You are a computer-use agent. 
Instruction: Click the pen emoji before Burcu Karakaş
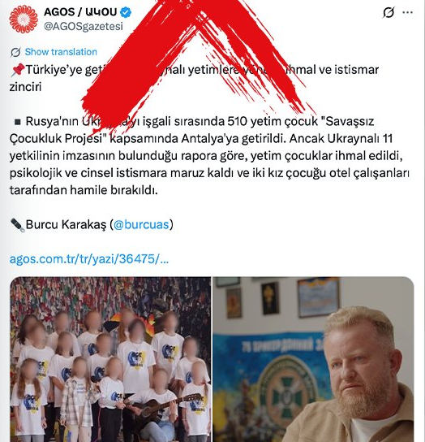click(x=18, y=225)
